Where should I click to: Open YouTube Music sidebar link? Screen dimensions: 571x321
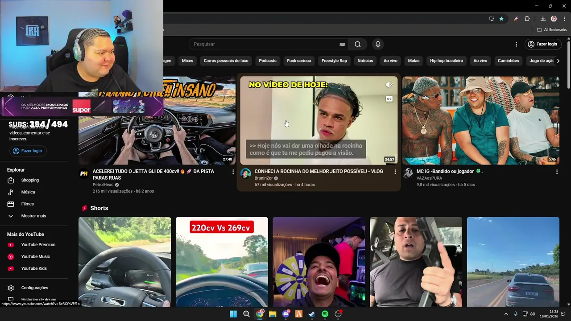tap(35, 257)
